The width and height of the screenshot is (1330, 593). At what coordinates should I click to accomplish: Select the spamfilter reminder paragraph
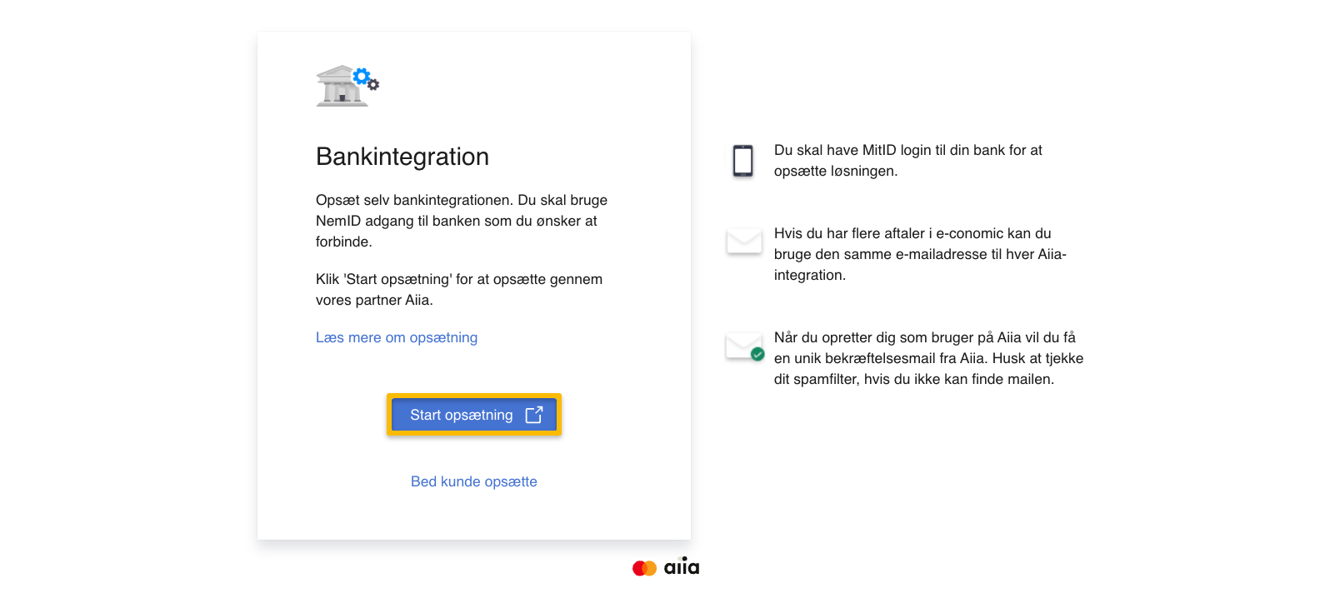pyautogui.click(x=929, y=358)
